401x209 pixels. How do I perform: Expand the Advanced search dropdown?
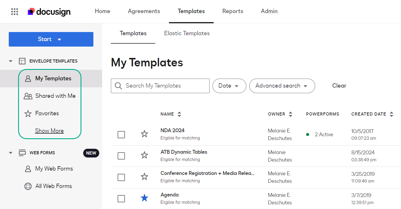point(282,86)
